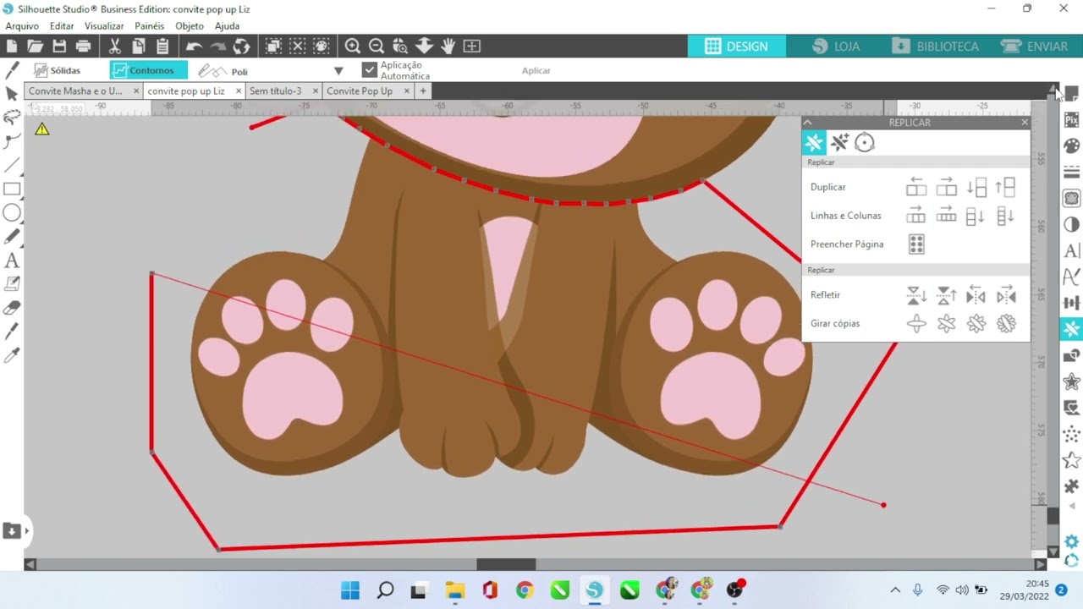Switch to Sólidas trace mode
The height and width of the screenshot is (609, 1083).
tap(58, 71)
